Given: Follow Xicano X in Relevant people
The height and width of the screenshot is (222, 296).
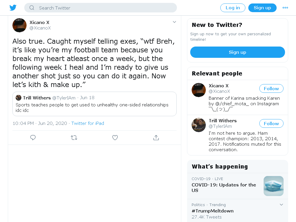Looking at the screenshot, I should pyautogui.click(x=271, y=88).
